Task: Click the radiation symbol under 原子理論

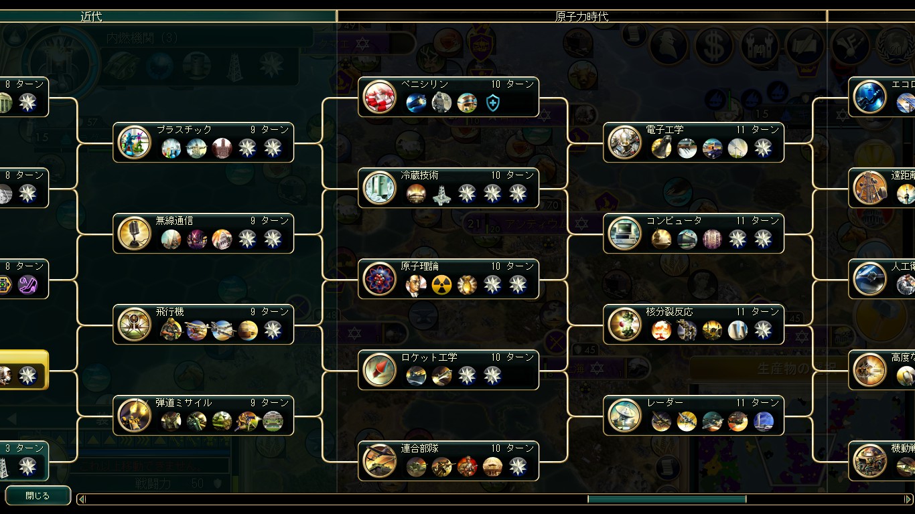Action: pos(441,285)
